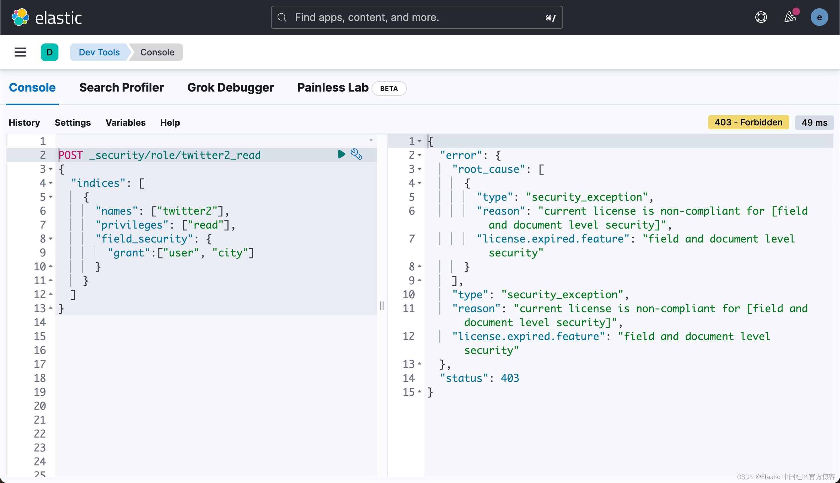The width and height of the screenshot is (840, 483).
Task: Open the Painless Lab tab
Action: click(333, 88)
